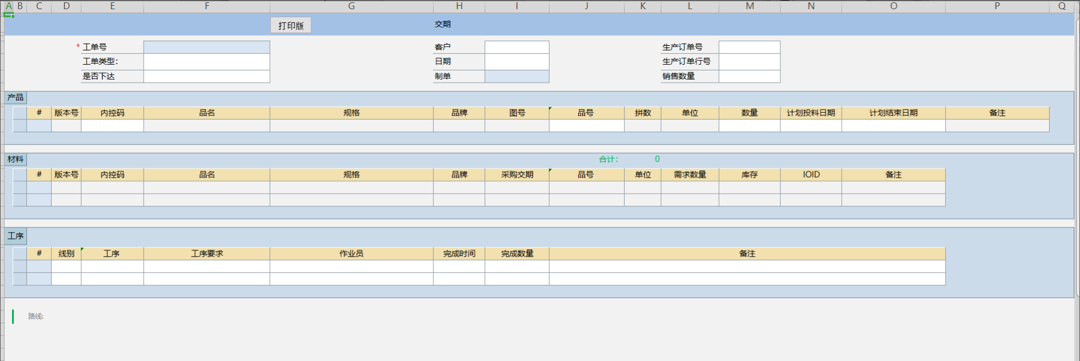Viewport: 1080px width, 361px height.
Task: Click the 制单 field
Action: pos(517,76)
